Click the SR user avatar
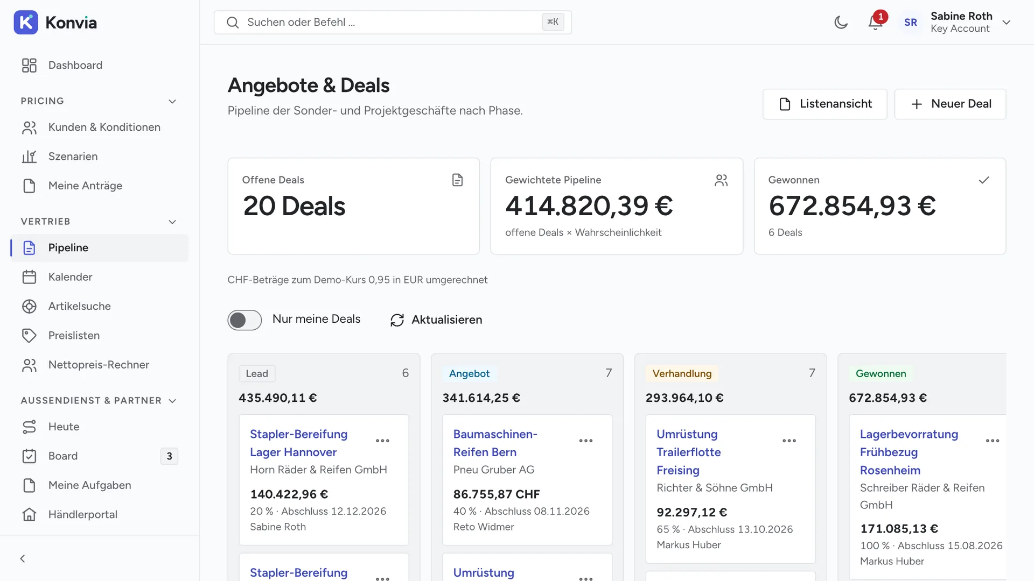 tap(911, 23)
